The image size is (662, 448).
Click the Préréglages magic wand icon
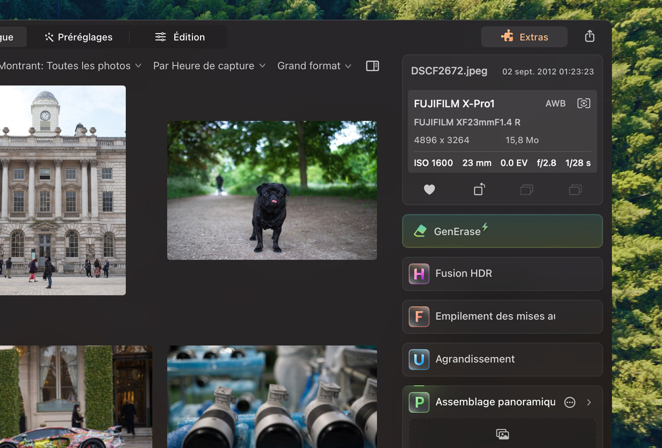[x=49, y=37]
